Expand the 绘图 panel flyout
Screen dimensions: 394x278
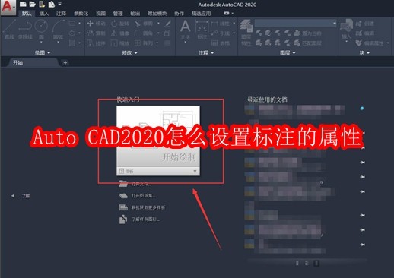click(43, 52)
